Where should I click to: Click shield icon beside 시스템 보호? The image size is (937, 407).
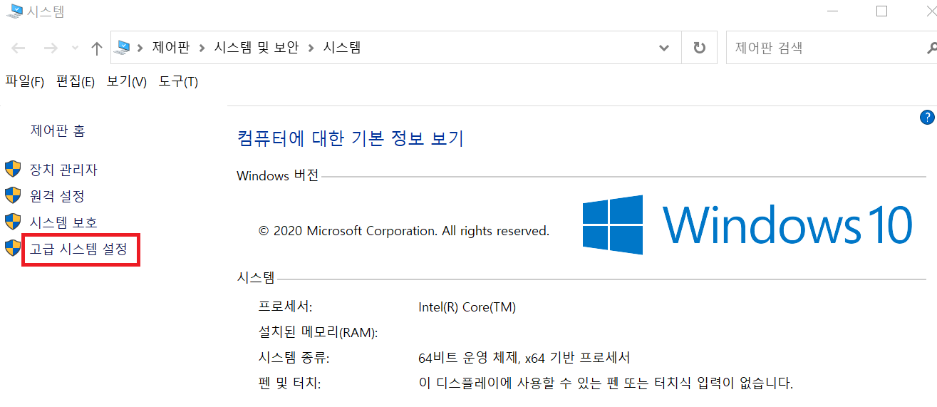(13, 222)
